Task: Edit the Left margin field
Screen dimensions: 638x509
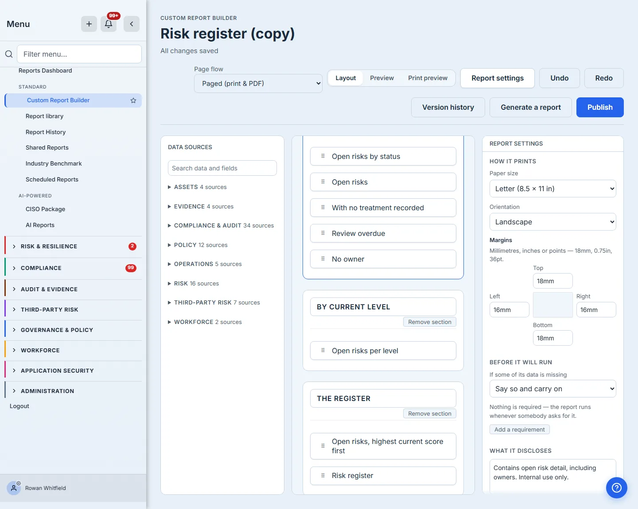Action: pos(510,310)
